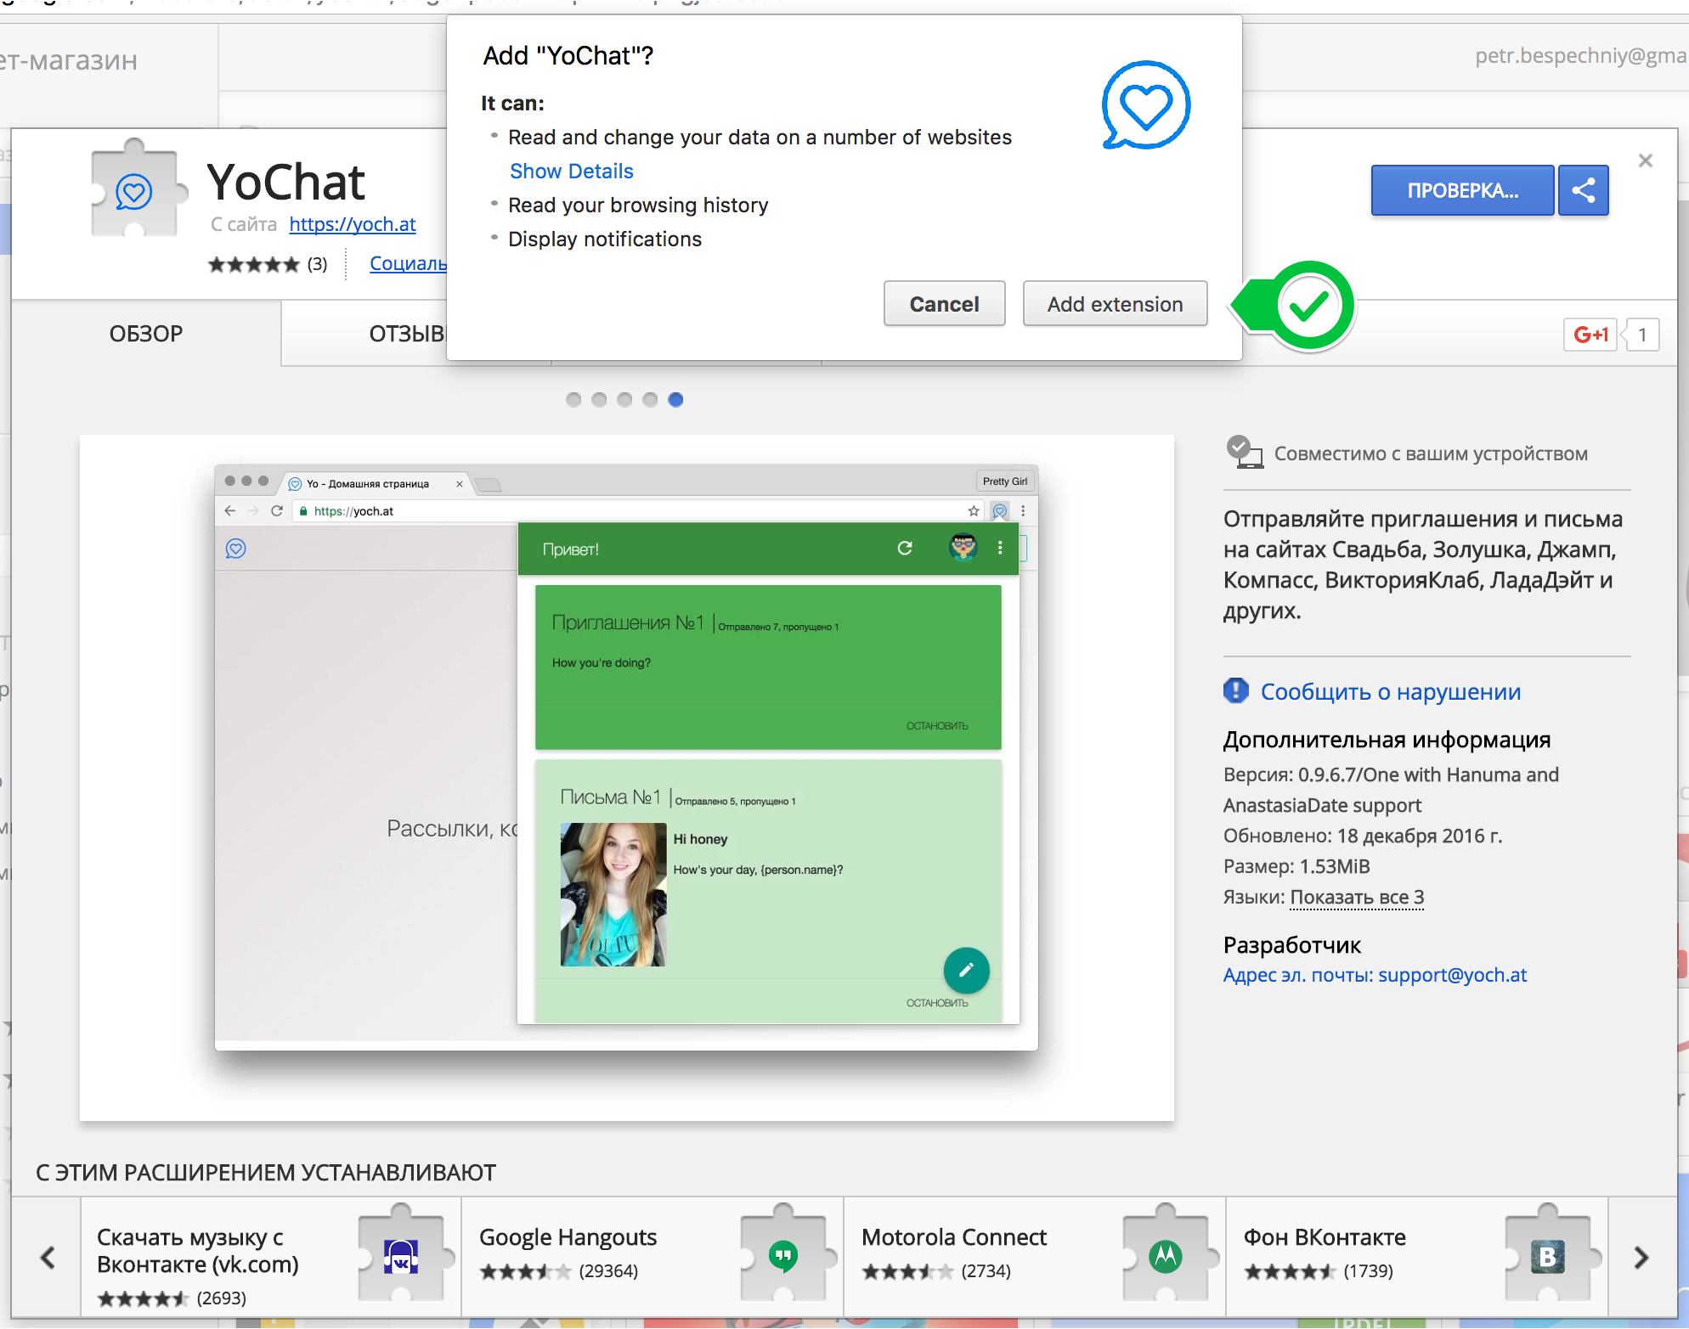This screenshot has height=1329, width=1689.
Task: Click Обновлено: 18 декабря 2016 text
Action: coord(1363,836)
